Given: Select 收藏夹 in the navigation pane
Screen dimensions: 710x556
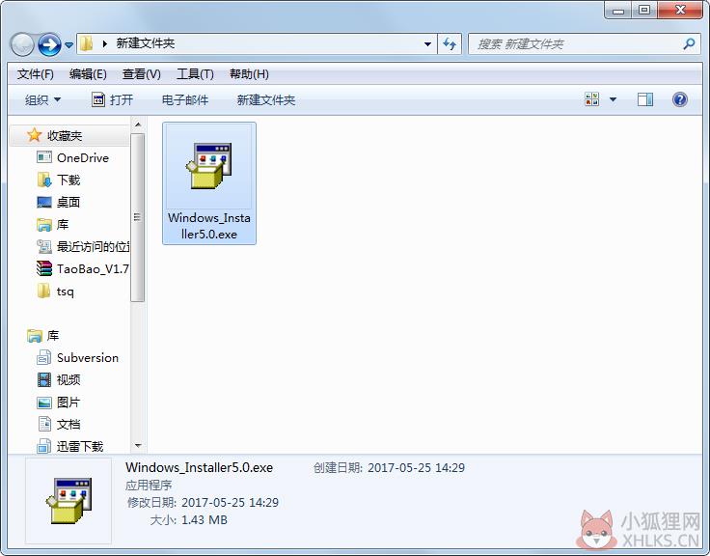Looking at the screenshot, I should 65,135.
